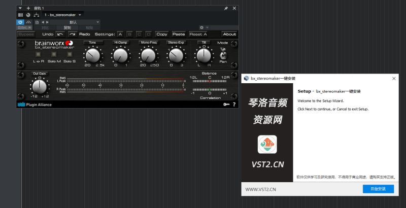Click the plugin power bypass icon

click(20, 22)
